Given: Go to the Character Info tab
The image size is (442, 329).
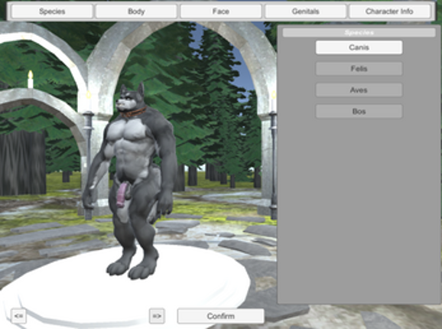Looking at the screenshot, I should pyautogui.click(x=389, y=11).
